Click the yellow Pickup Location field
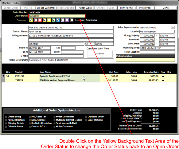Viewport: 179px width, 149px height. [145, 60]
